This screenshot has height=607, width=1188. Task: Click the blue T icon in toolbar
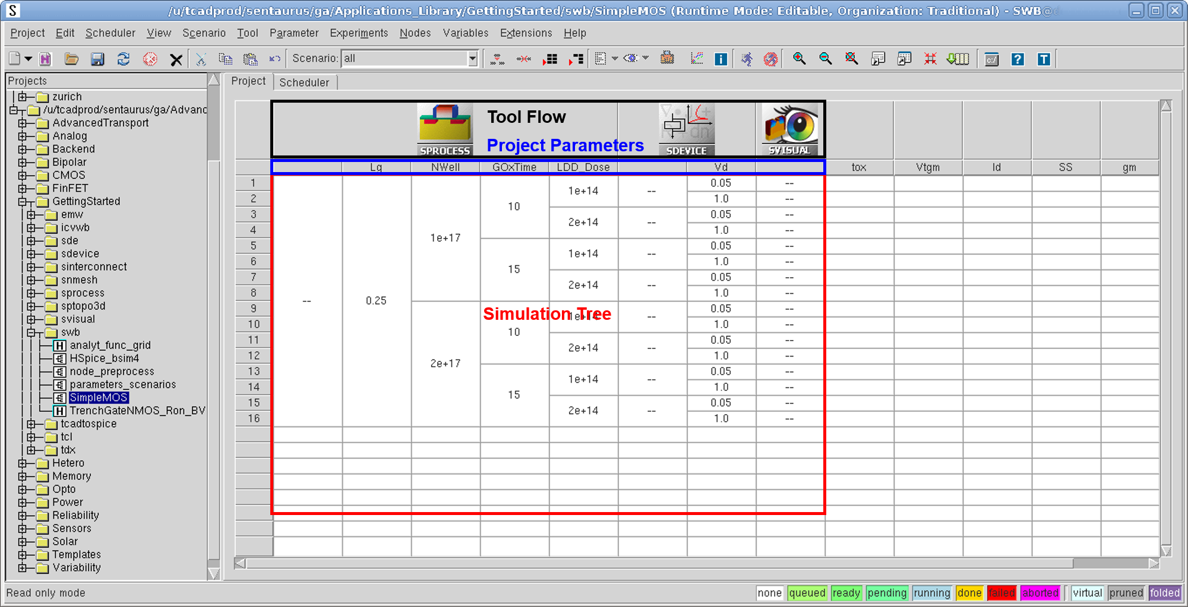click(x=1044, y=59)
